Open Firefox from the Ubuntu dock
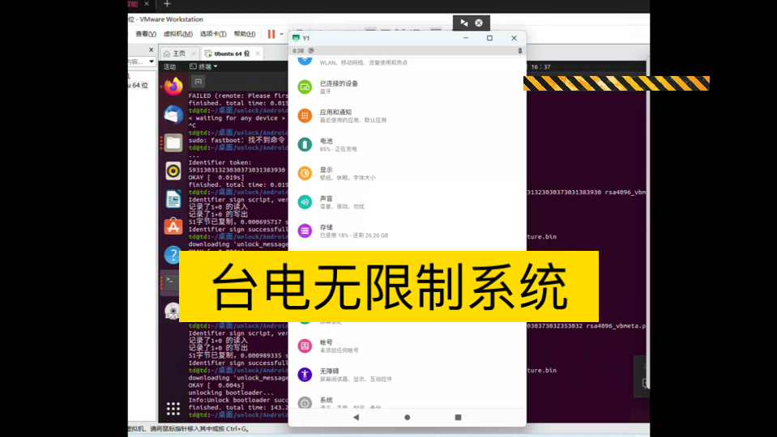Screen dimensions: 777x437 pos(173,87)
